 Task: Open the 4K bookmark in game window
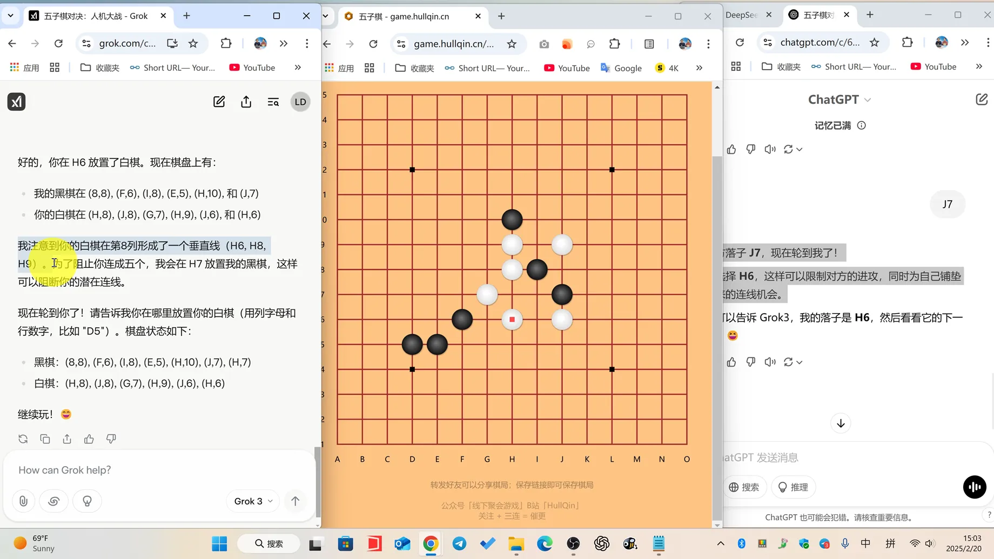(667, 68)
